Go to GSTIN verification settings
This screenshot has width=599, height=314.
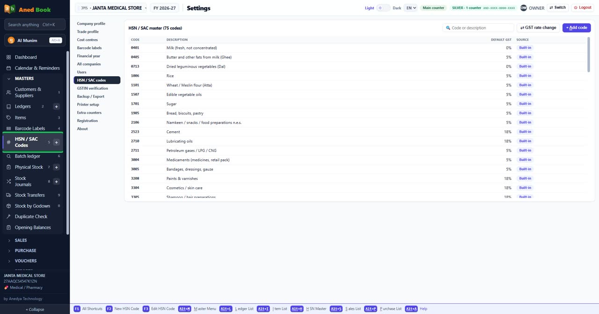coord(97,88)
